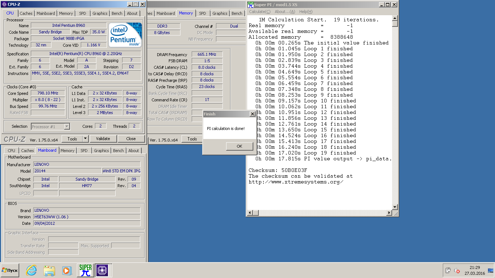The height and width of the screenshot is (278, 495).
Task: Launch the media player taskbar icon
Action: 67,270
